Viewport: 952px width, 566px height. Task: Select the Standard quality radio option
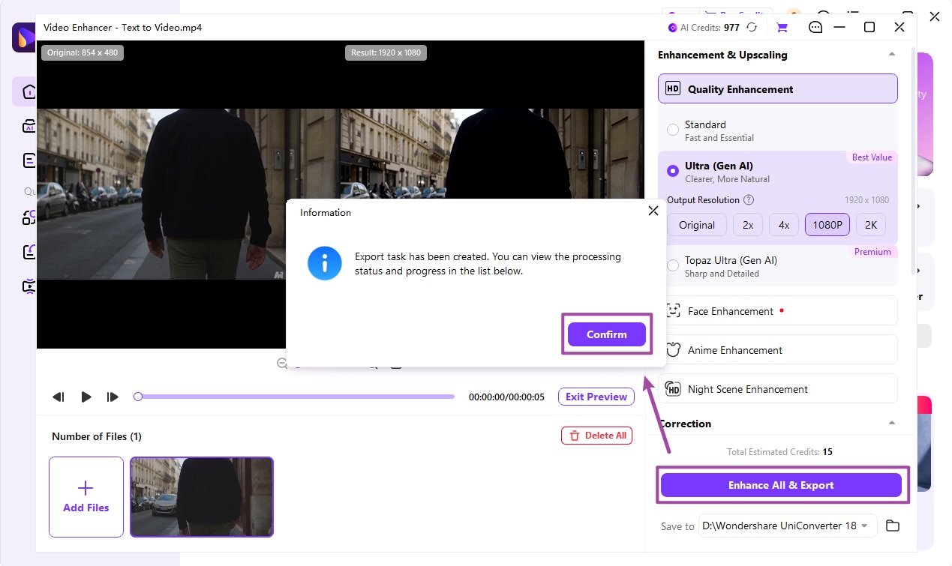click(673, 130)
